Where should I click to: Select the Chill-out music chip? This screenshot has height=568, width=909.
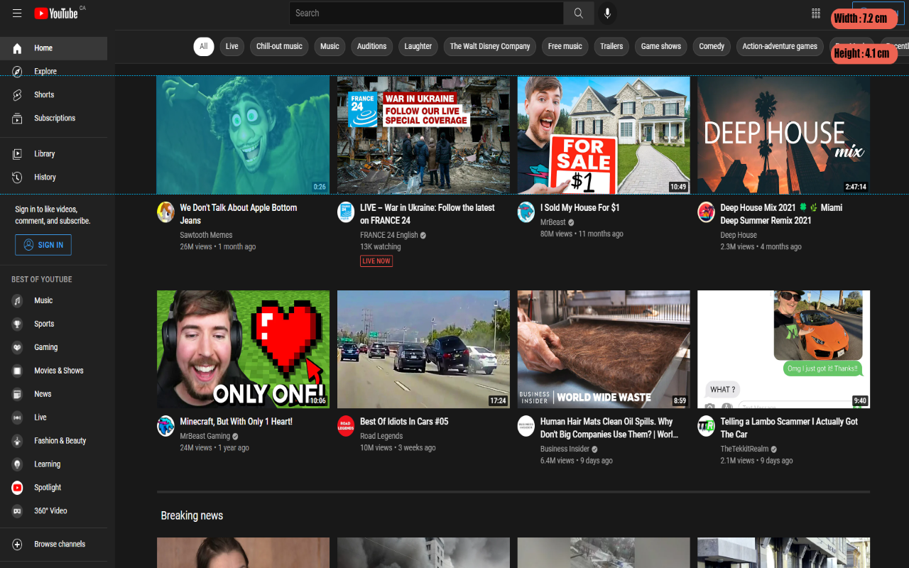point(279,46)
